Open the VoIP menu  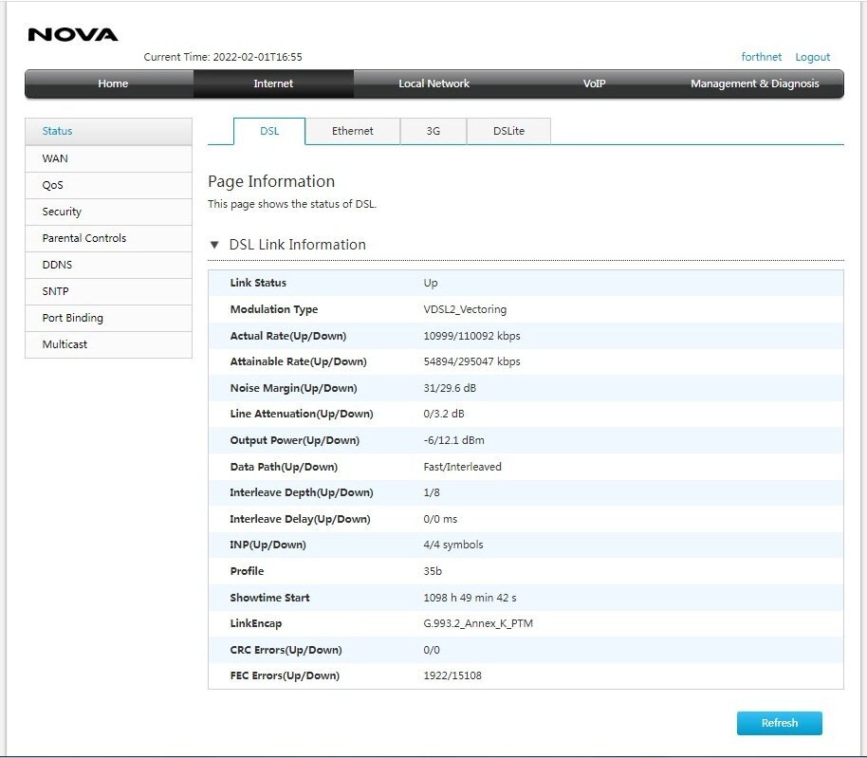[x=595, y=83]
